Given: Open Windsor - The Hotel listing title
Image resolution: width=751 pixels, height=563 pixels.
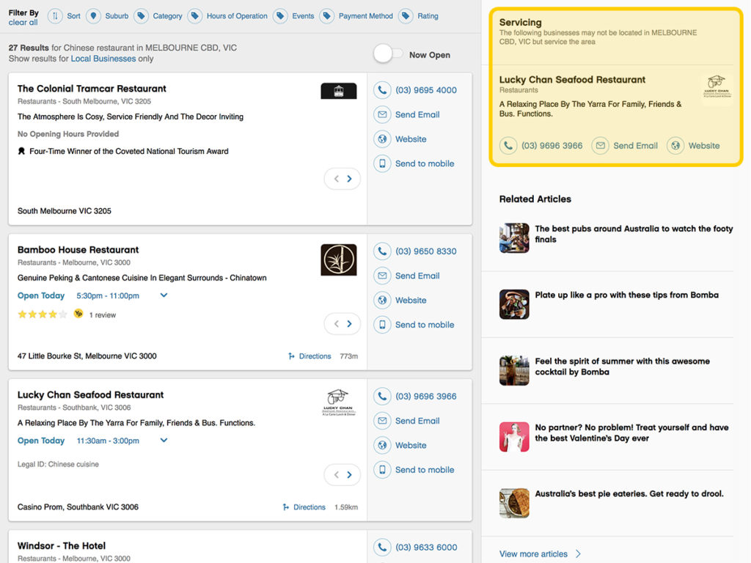Looking at the screenshot, I should coord(62,545).
